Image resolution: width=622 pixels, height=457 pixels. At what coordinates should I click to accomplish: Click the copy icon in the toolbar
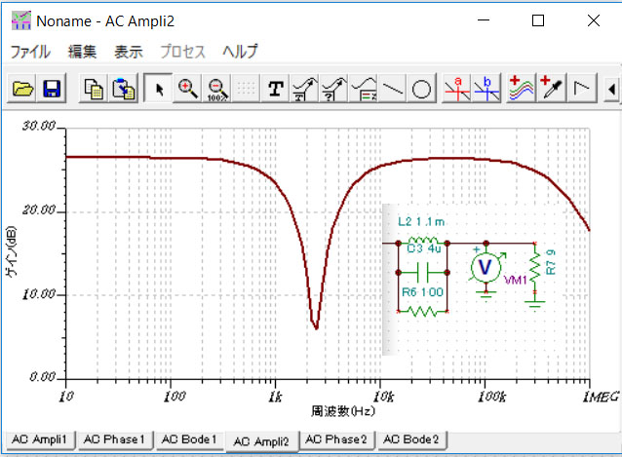pyautogui.click(x=95, y=89)
